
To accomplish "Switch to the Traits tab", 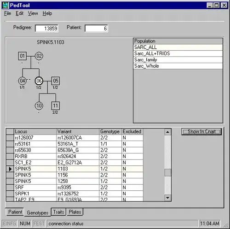I will 58,212.
